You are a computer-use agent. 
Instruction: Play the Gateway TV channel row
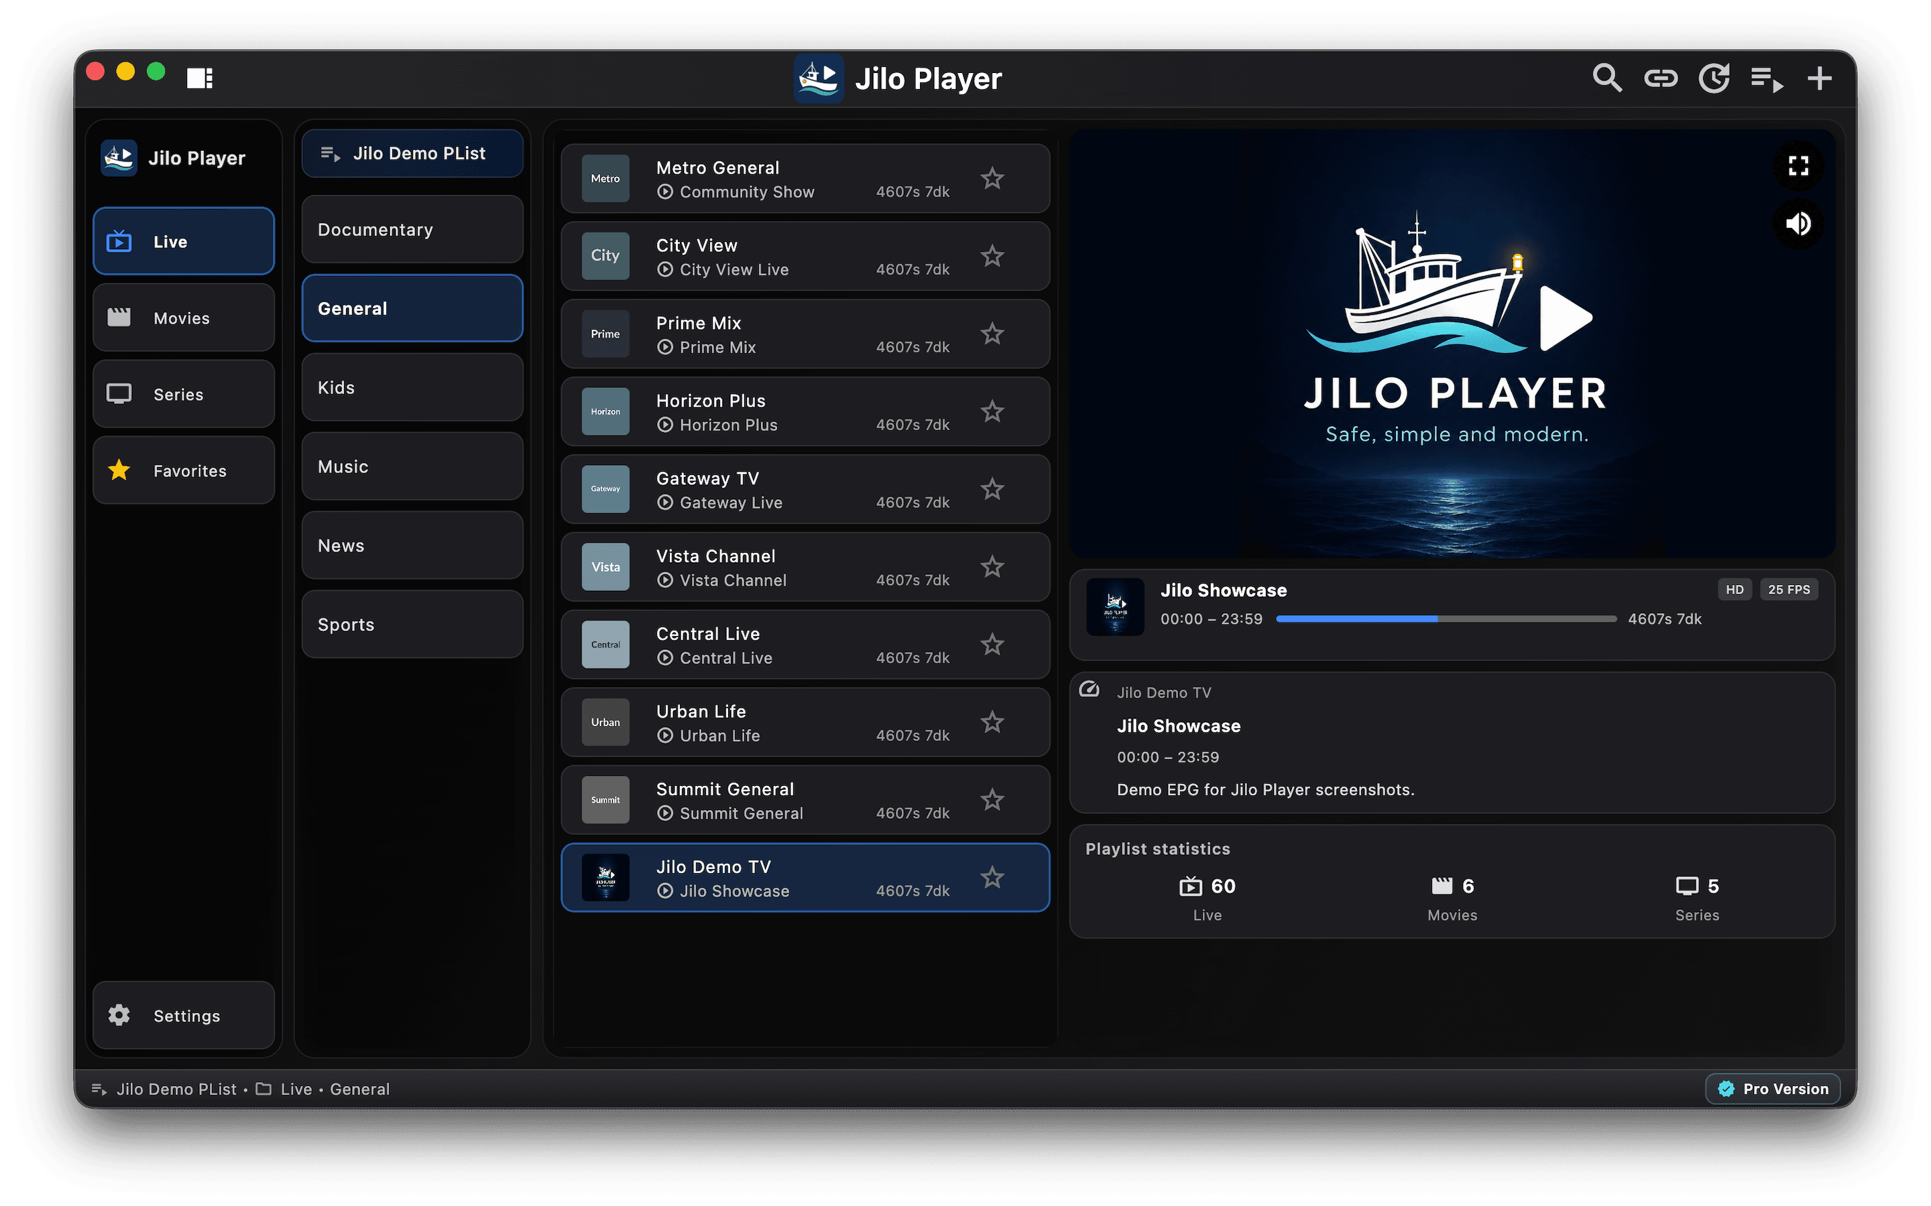(x=805, y=489)
